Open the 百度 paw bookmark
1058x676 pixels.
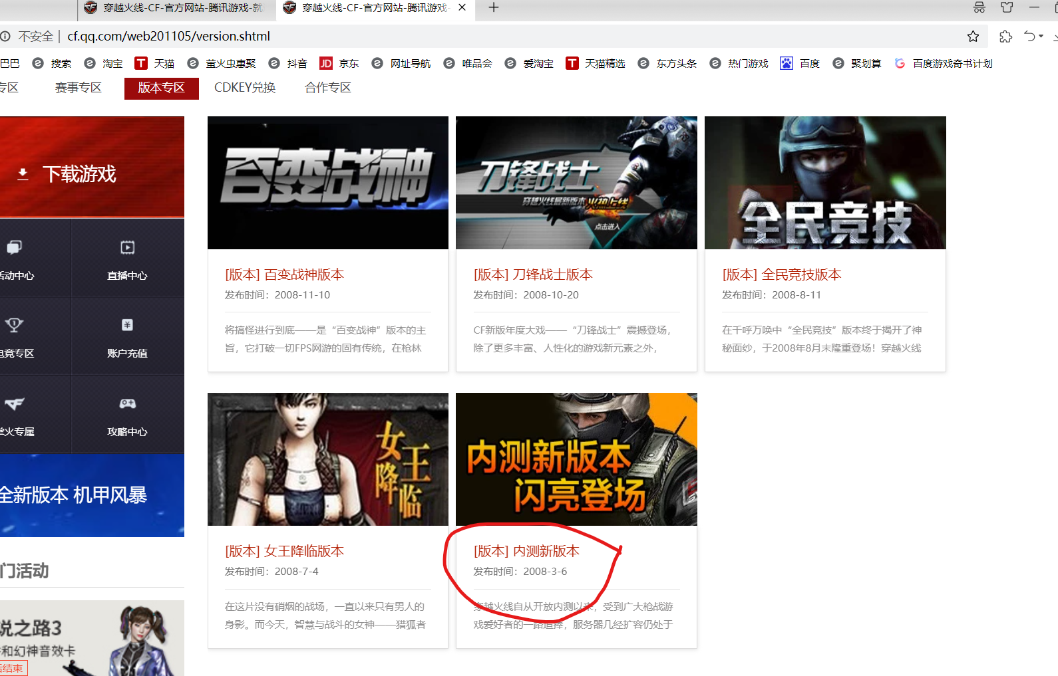point(800,63)
